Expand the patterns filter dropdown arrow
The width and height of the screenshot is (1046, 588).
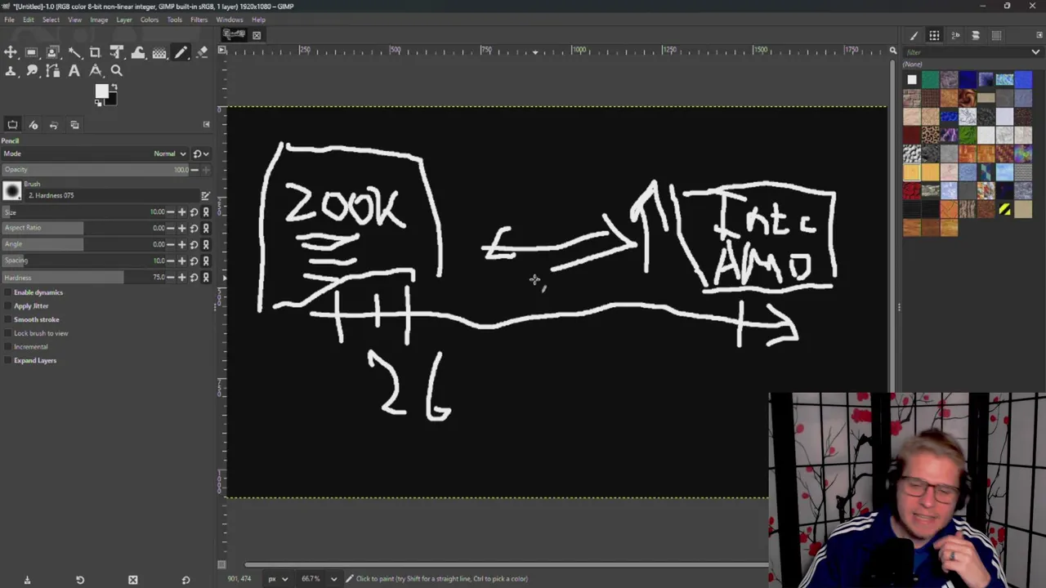click(1035, 52)
